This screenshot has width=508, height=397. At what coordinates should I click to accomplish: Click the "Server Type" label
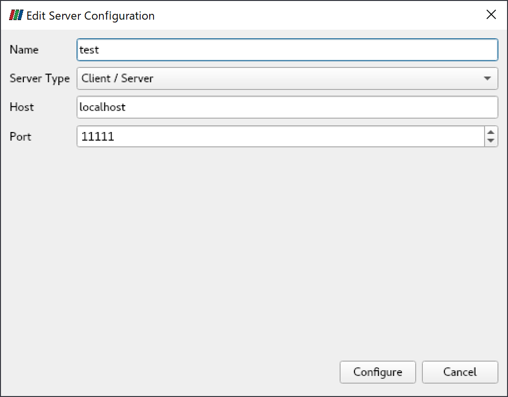coord(40,78)
